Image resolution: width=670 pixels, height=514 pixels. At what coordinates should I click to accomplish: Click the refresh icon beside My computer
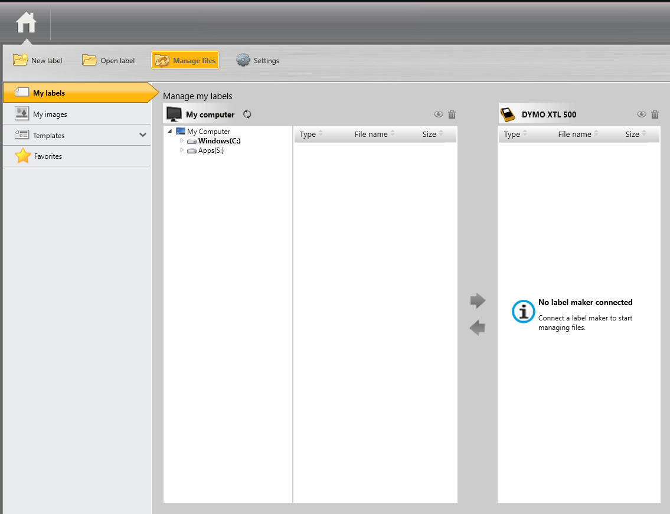tap(247, 114)
